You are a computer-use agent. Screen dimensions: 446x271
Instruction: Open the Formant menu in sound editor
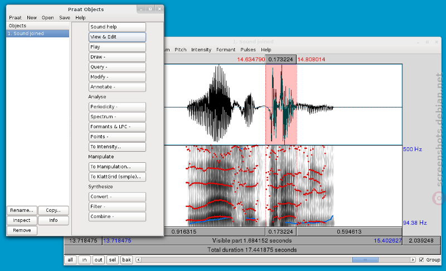pyautogui.click(x=226, y=50)
